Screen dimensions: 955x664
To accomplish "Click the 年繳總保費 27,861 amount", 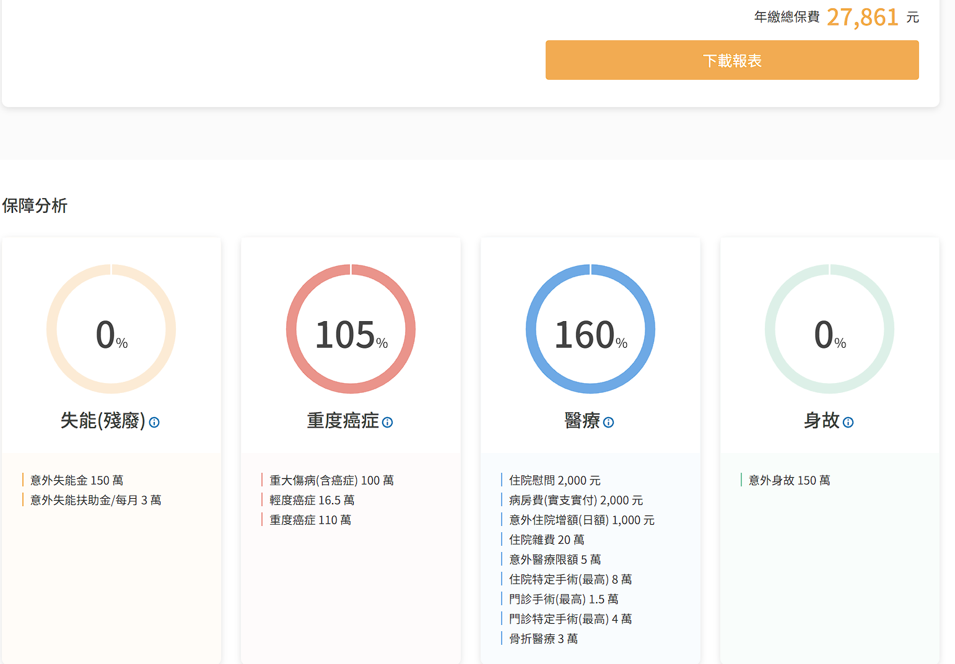I will click(861, 17).
